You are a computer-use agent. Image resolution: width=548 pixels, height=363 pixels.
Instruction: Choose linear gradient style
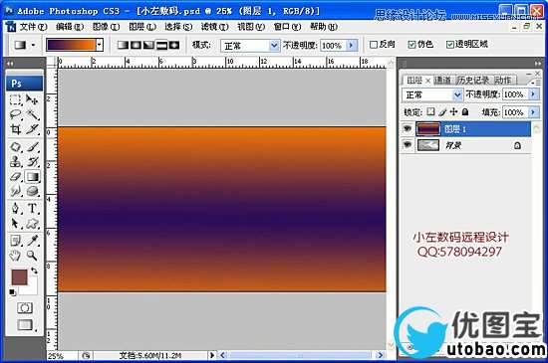pyautogui.click(x=123, y=45)
